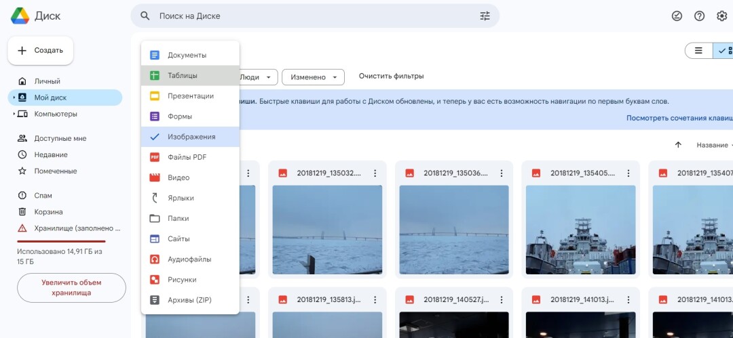Click the offline ready checkmark icon
The height and width of the screenshot is (338, 733).
[677, 16]
